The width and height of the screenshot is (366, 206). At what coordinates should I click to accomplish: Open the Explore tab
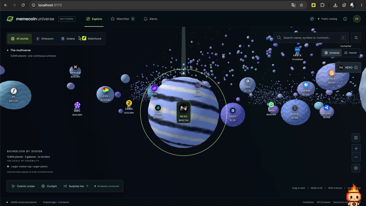[94, 19]
